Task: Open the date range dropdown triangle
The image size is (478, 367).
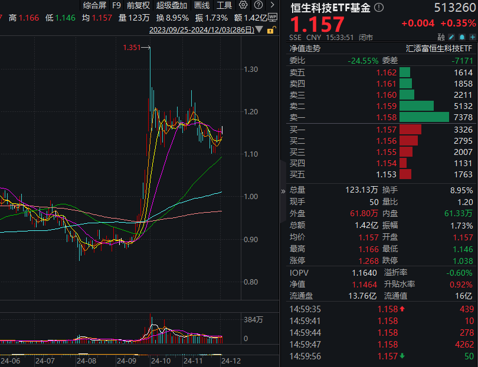Action: point(258,29)
